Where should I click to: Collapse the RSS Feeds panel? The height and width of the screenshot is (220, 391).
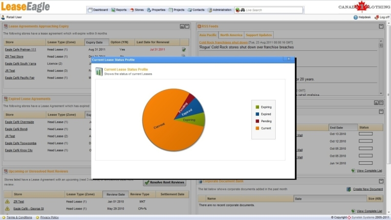(381, 26)
